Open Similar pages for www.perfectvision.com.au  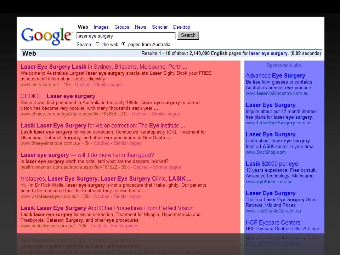pyautogui.click(x=124, y=226)
